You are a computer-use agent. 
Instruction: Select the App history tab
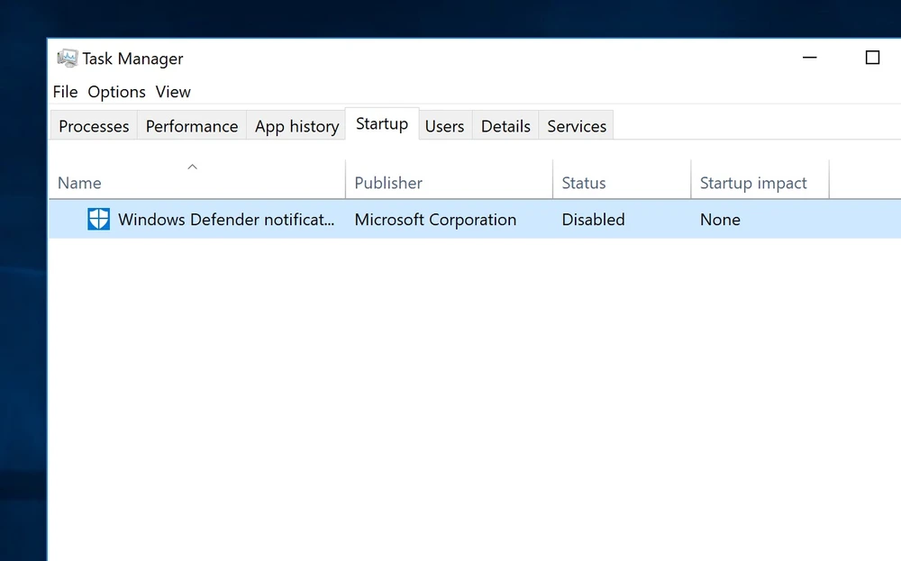pyautogui.click(x=296, y=126)
